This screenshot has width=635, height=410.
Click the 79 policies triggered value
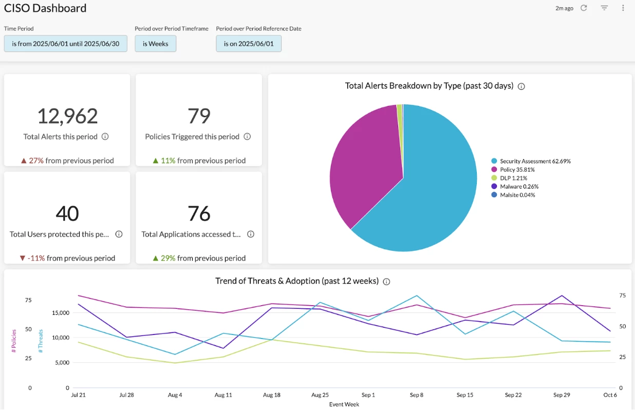199,116
